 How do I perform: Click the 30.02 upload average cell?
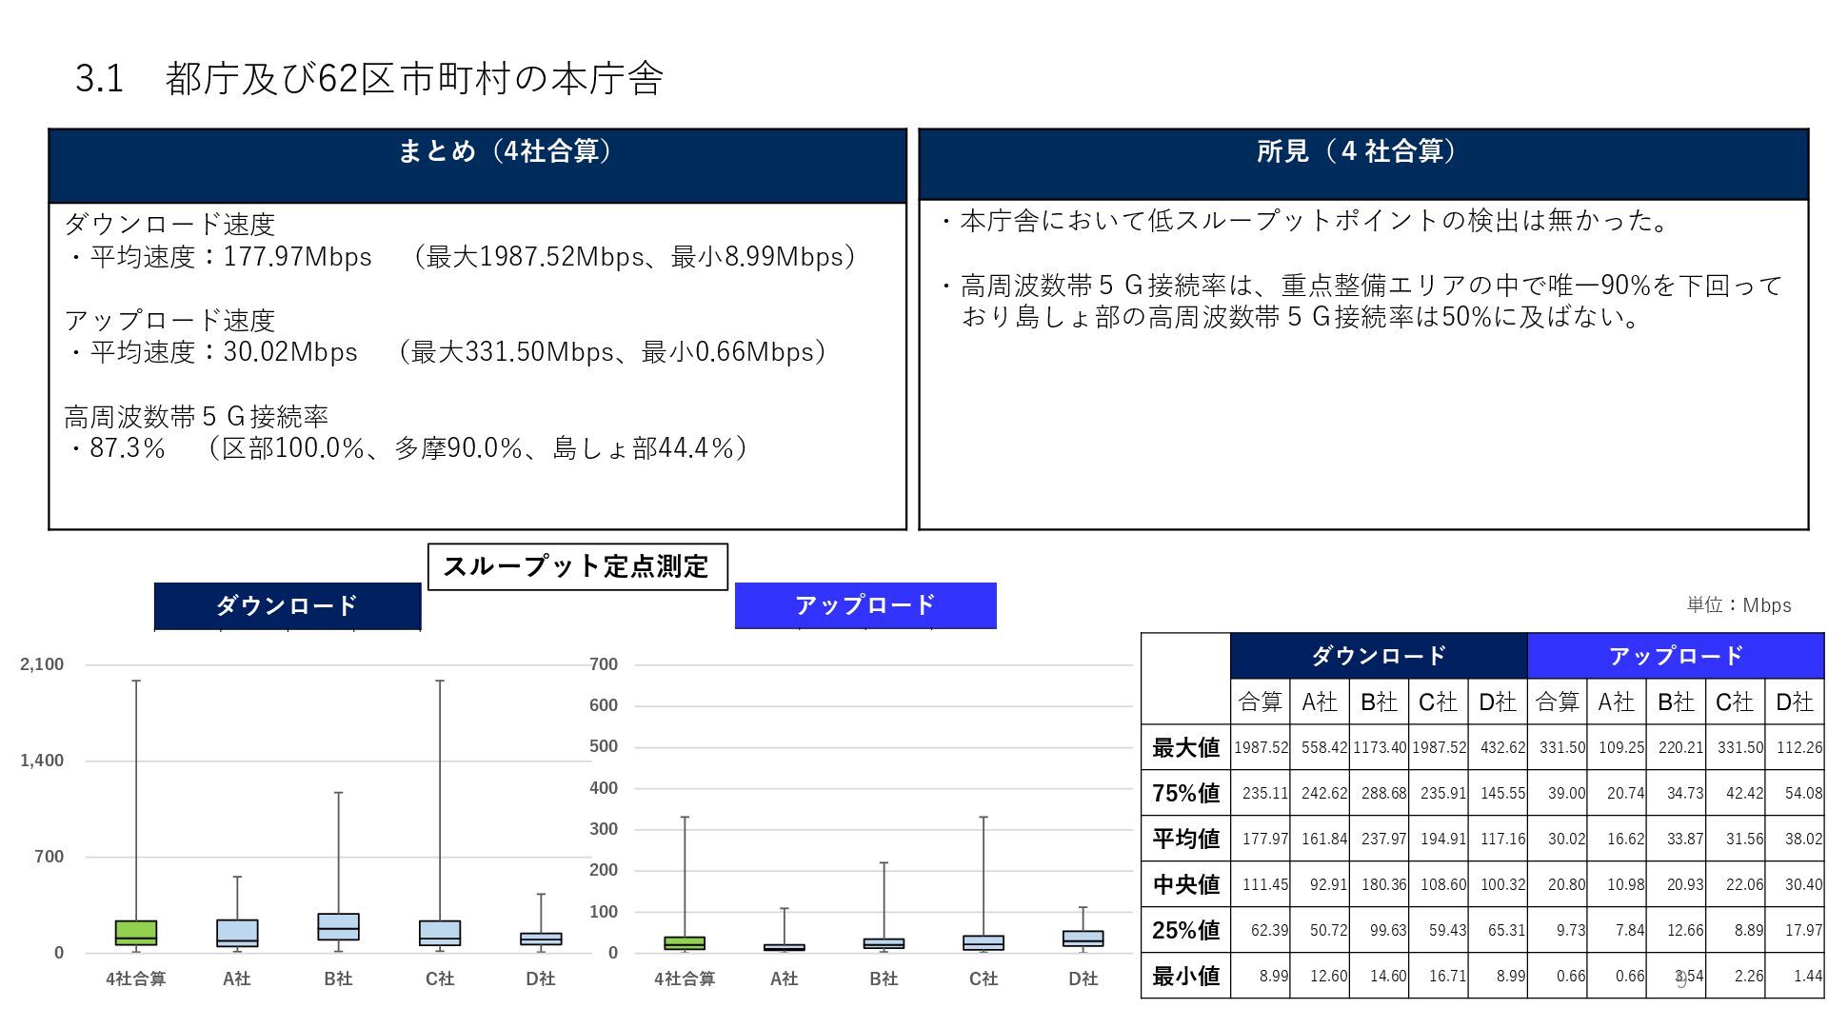[1558, 839]
